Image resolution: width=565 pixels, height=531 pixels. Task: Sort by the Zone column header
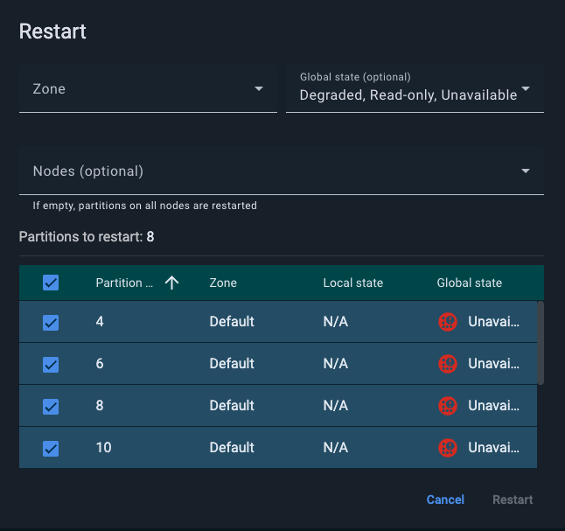pyautogui.click(x=223, y=283)
